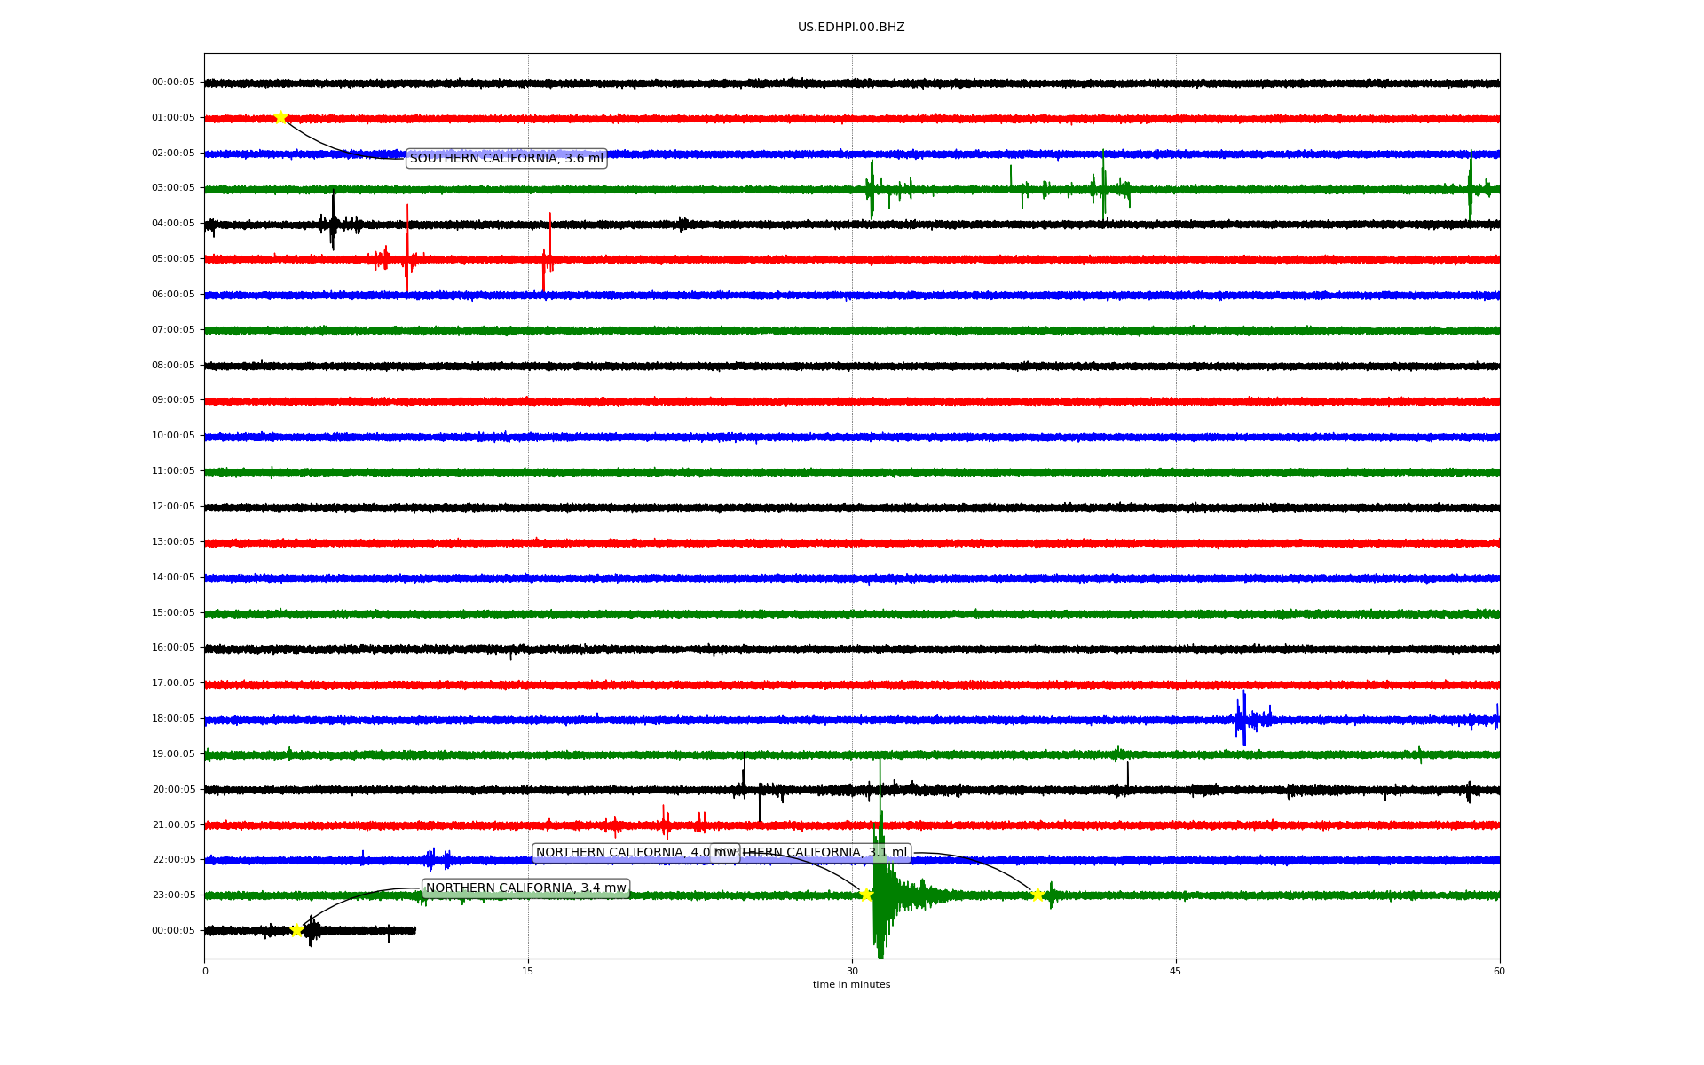Click the star marking the 3.1 ml event
Viewport: 1704px width, 1065px height.
pyautogui.click(x=1037, y=895)
